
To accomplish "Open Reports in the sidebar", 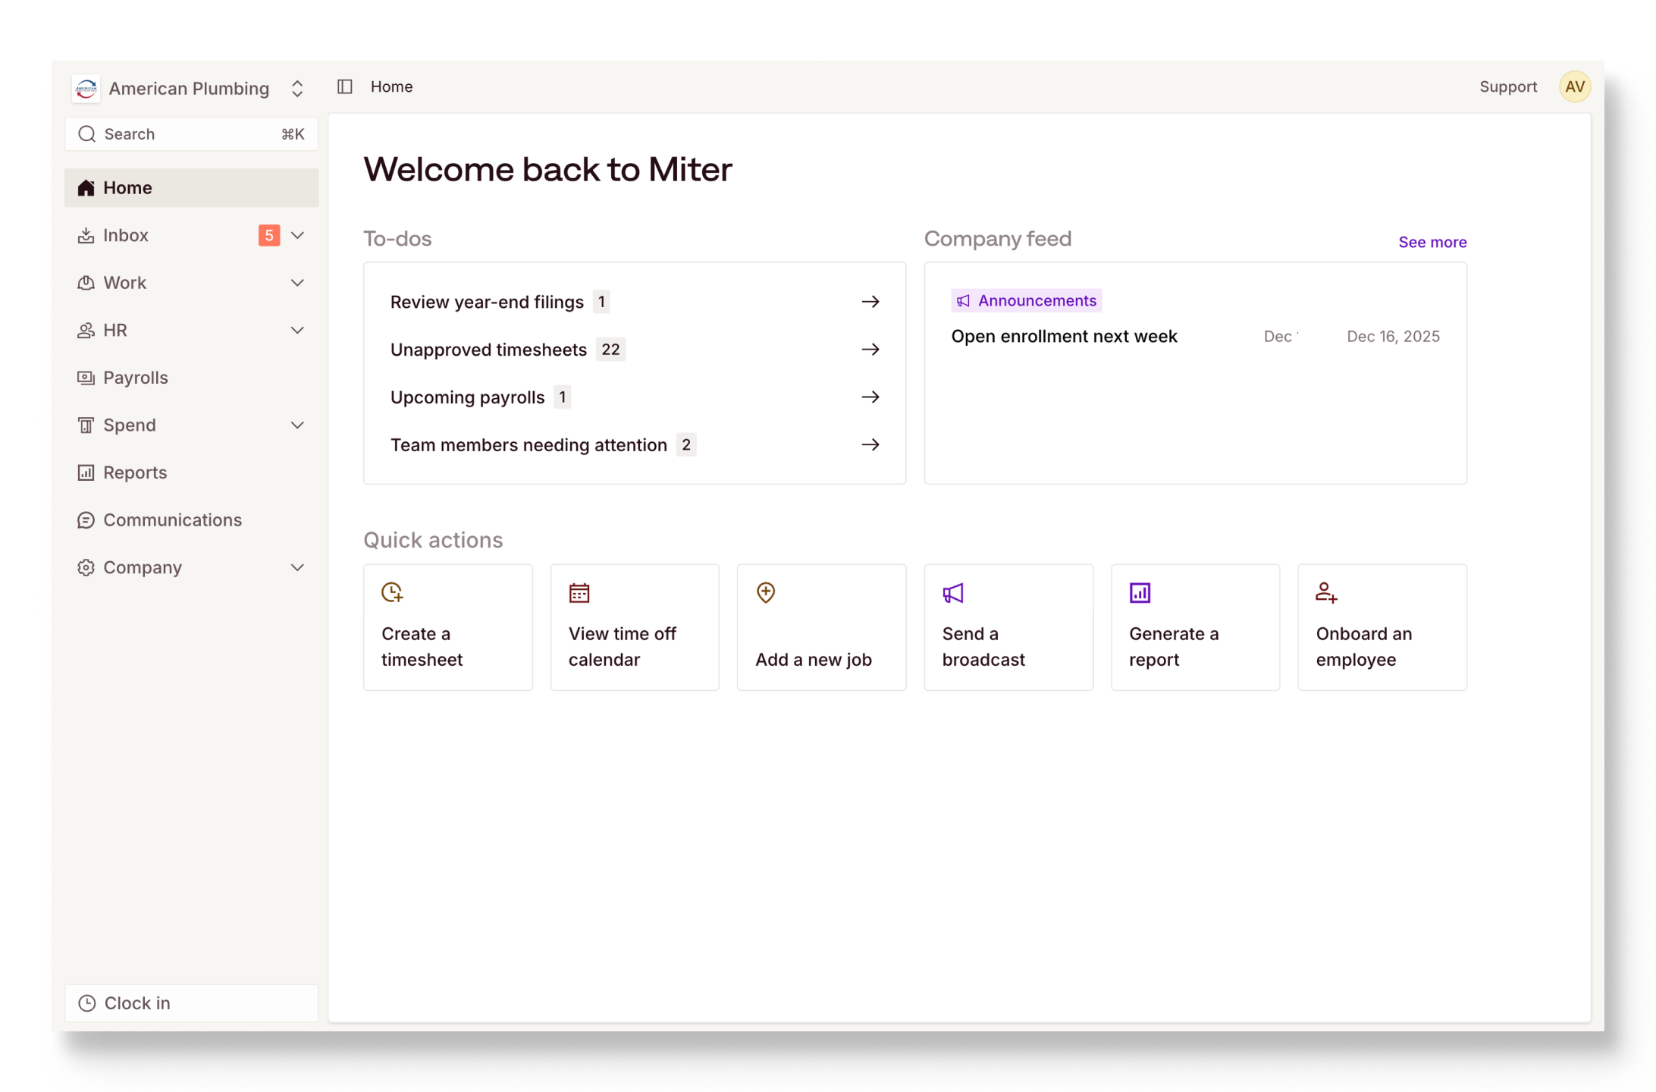I will (x=191, y=473).
